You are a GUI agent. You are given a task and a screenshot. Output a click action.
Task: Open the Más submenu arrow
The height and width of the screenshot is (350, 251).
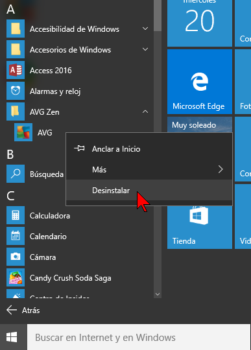(x=221, y=169)
